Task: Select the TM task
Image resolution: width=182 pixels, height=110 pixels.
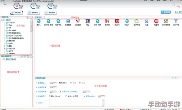Action: pos(9,28)
